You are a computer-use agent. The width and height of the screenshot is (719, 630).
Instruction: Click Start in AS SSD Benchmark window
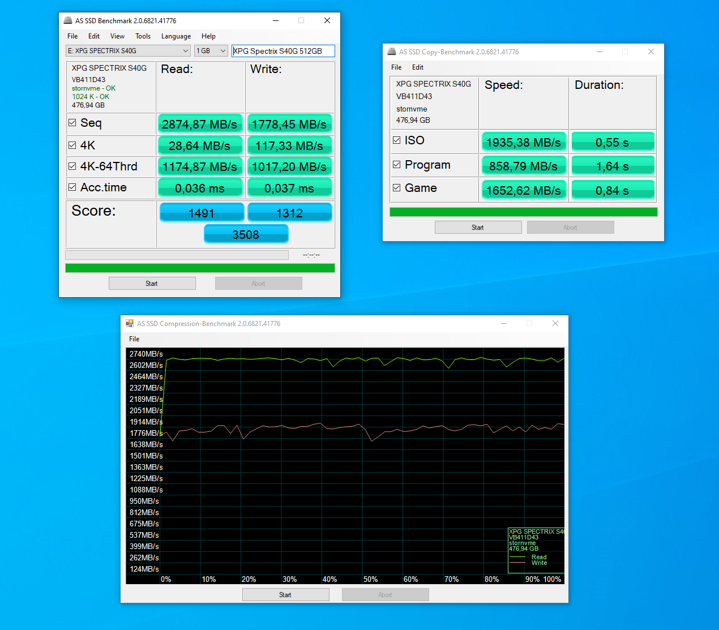(152, 284)
